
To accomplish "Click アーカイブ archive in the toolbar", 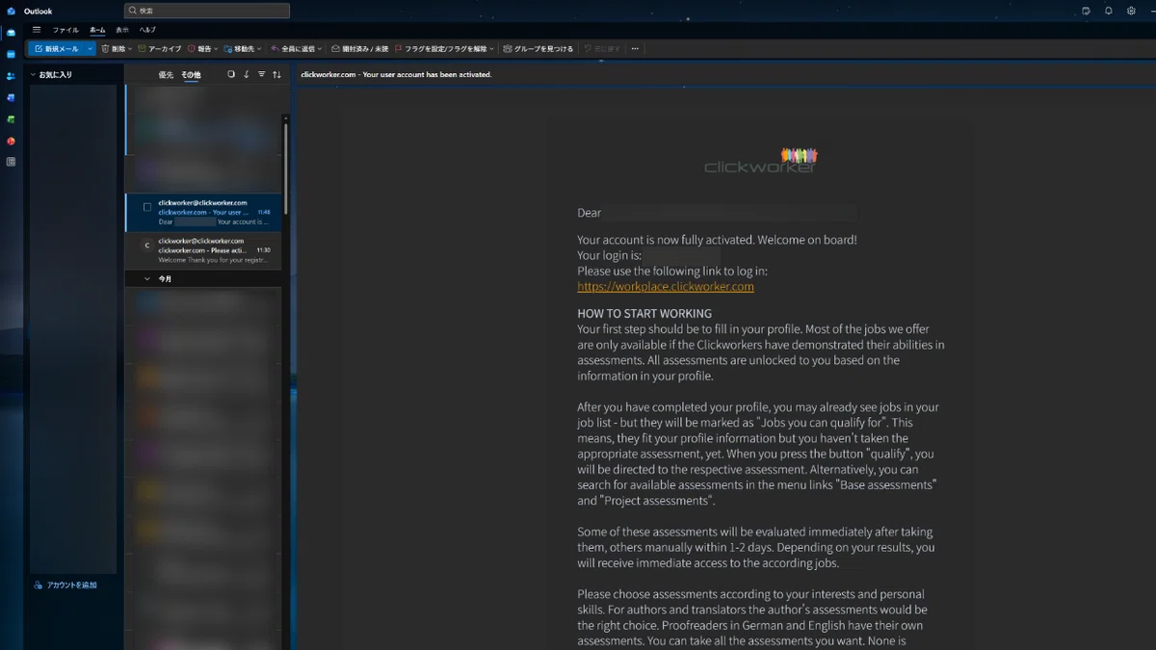I will [x=159, y=48].
